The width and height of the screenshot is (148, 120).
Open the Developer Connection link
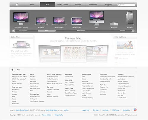tap(107, 77)
